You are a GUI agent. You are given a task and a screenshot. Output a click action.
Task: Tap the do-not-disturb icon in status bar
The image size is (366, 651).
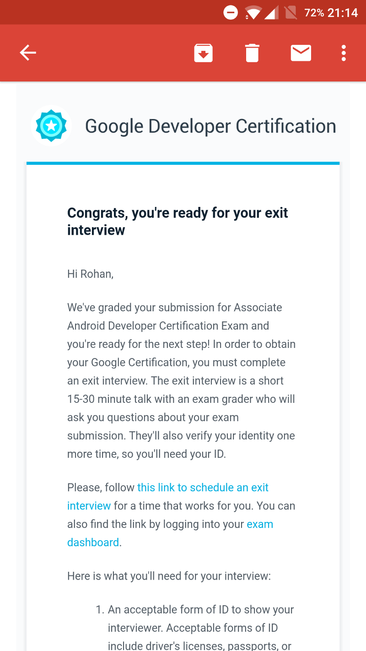click(x=231, y=12)
